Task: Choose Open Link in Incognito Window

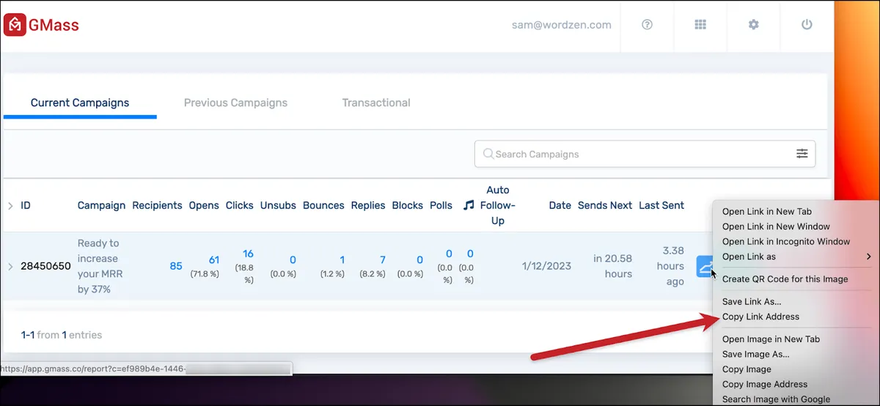Action: click(x=786, y=241)
